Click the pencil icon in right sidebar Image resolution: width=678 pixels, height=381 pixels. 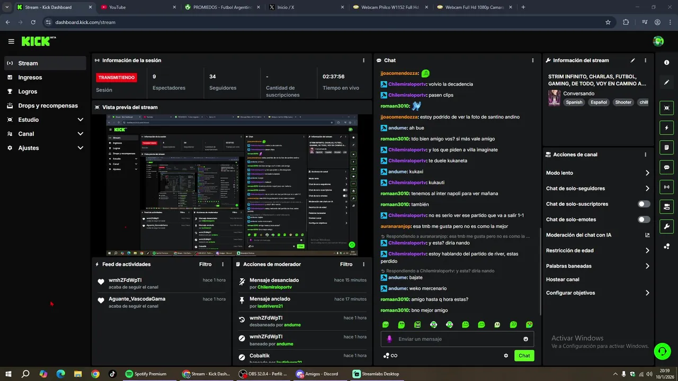[666, 83]
